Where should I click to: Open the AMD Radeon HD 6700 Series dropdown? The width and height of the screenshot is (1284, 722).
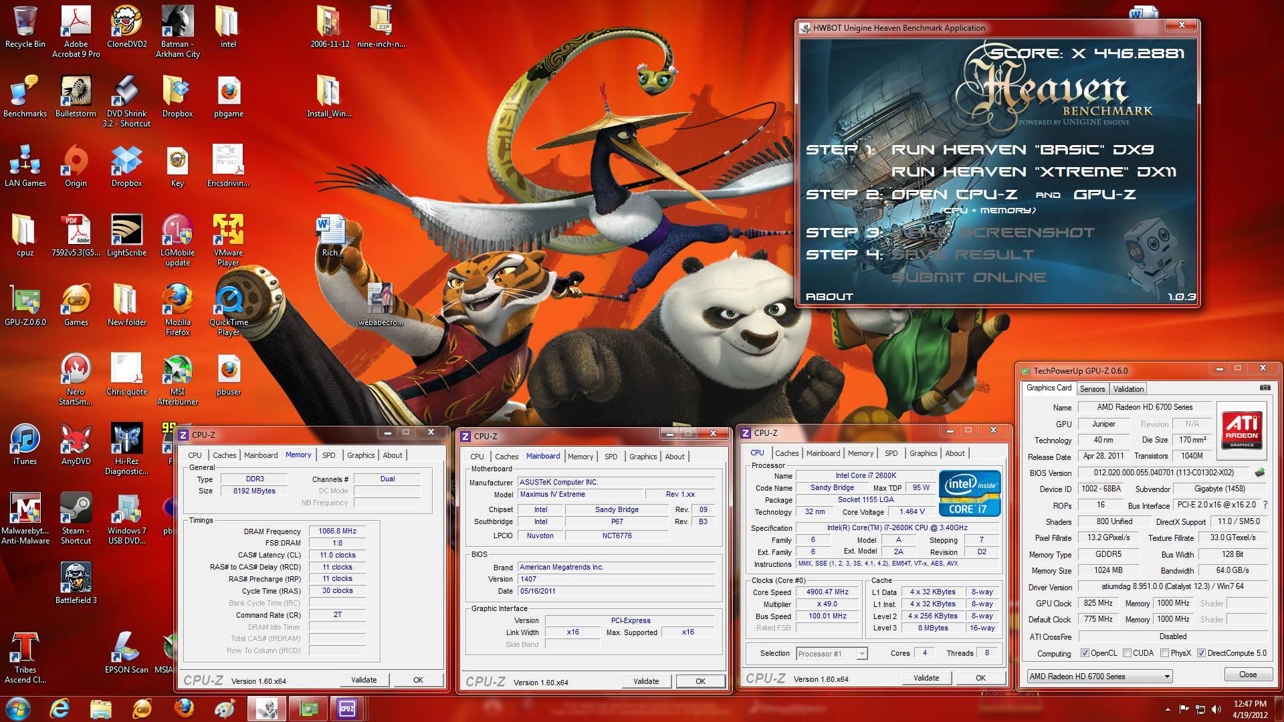[1099, 677]
